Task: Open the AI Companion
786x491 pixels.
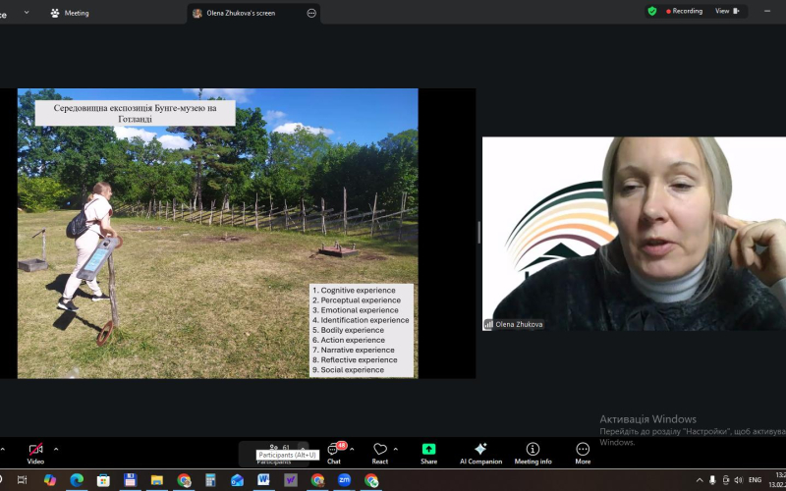Action: tap(480, 452)
